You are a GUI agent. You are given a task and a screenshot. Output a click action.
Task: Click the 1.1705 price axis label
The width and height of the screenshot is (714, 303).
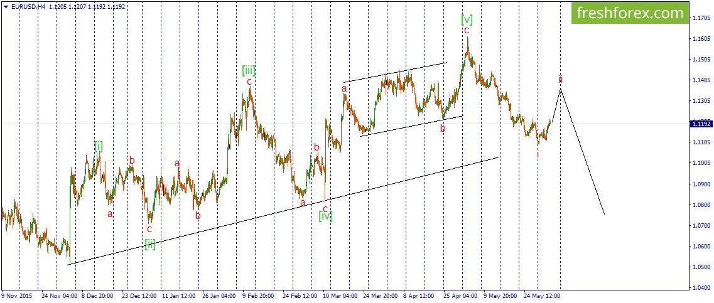click(701, 18)
